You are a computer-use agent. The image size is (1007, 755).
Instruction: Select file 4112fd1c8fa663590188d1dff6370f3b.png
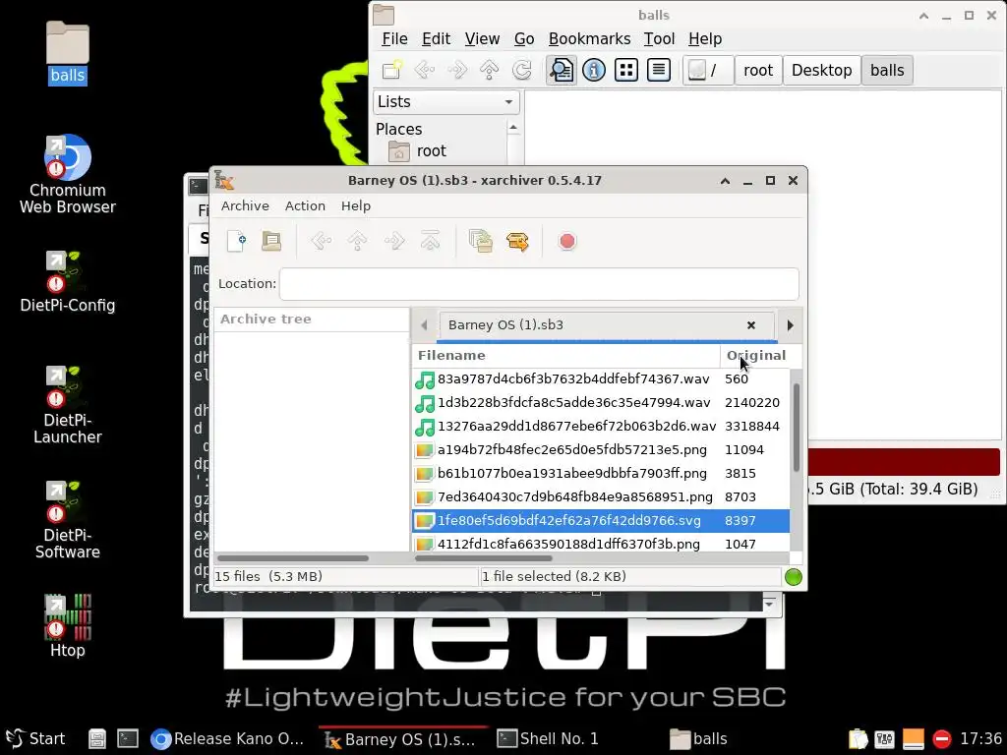[x=601, y=543]
